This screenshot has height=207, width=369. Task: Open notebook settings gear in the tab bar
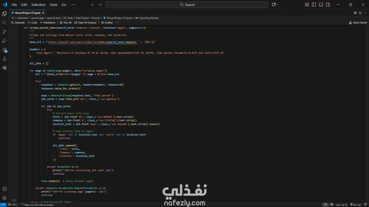pyautogui.click(x=355, y=13)
